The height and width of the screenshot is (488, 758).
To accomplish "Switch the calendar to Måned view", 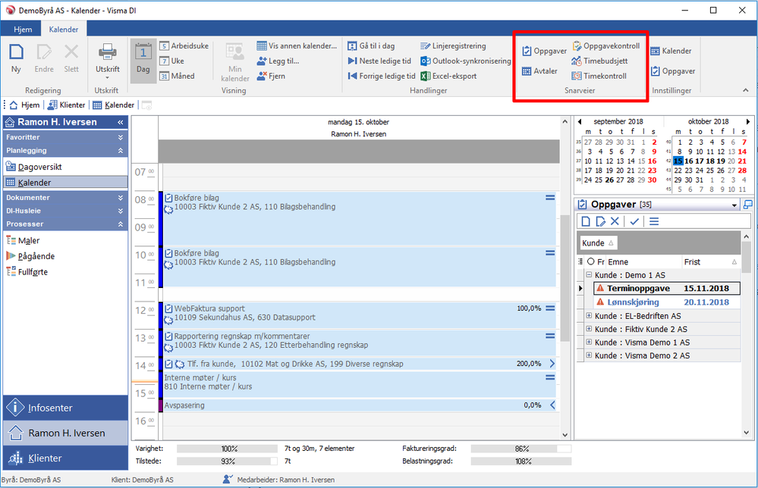I will tap(177, 76).
